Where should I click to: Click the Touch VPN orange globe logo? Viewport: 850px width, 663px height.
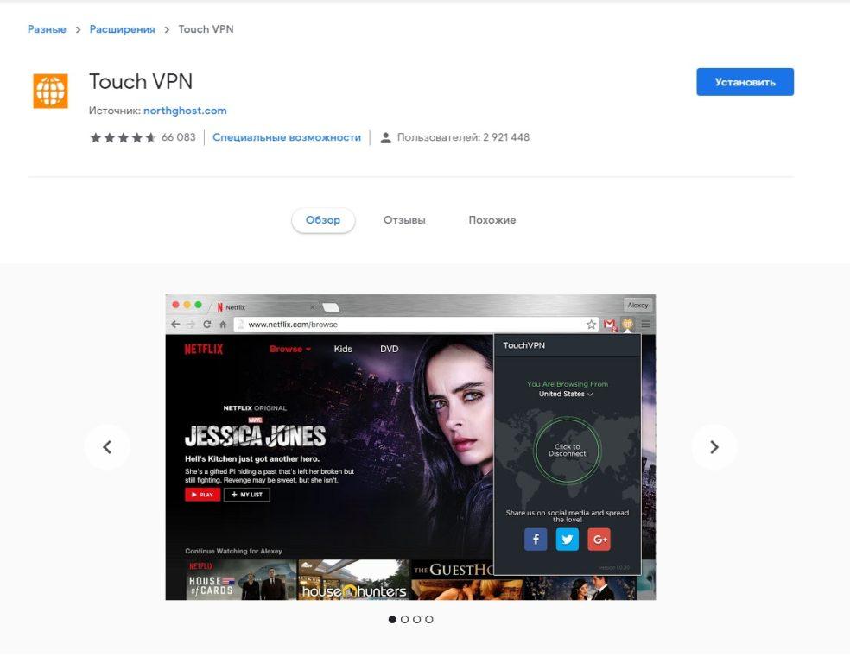pos(50,91)
